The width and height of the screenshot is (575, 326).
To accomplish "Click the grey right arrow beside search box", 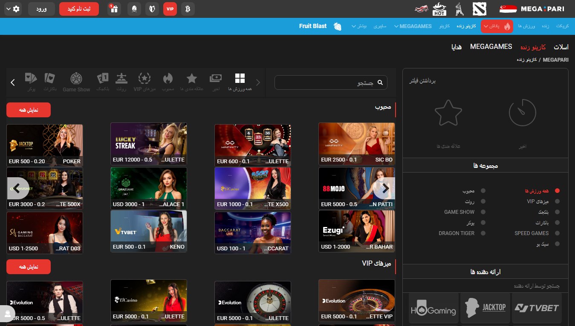I will (258, 82).
